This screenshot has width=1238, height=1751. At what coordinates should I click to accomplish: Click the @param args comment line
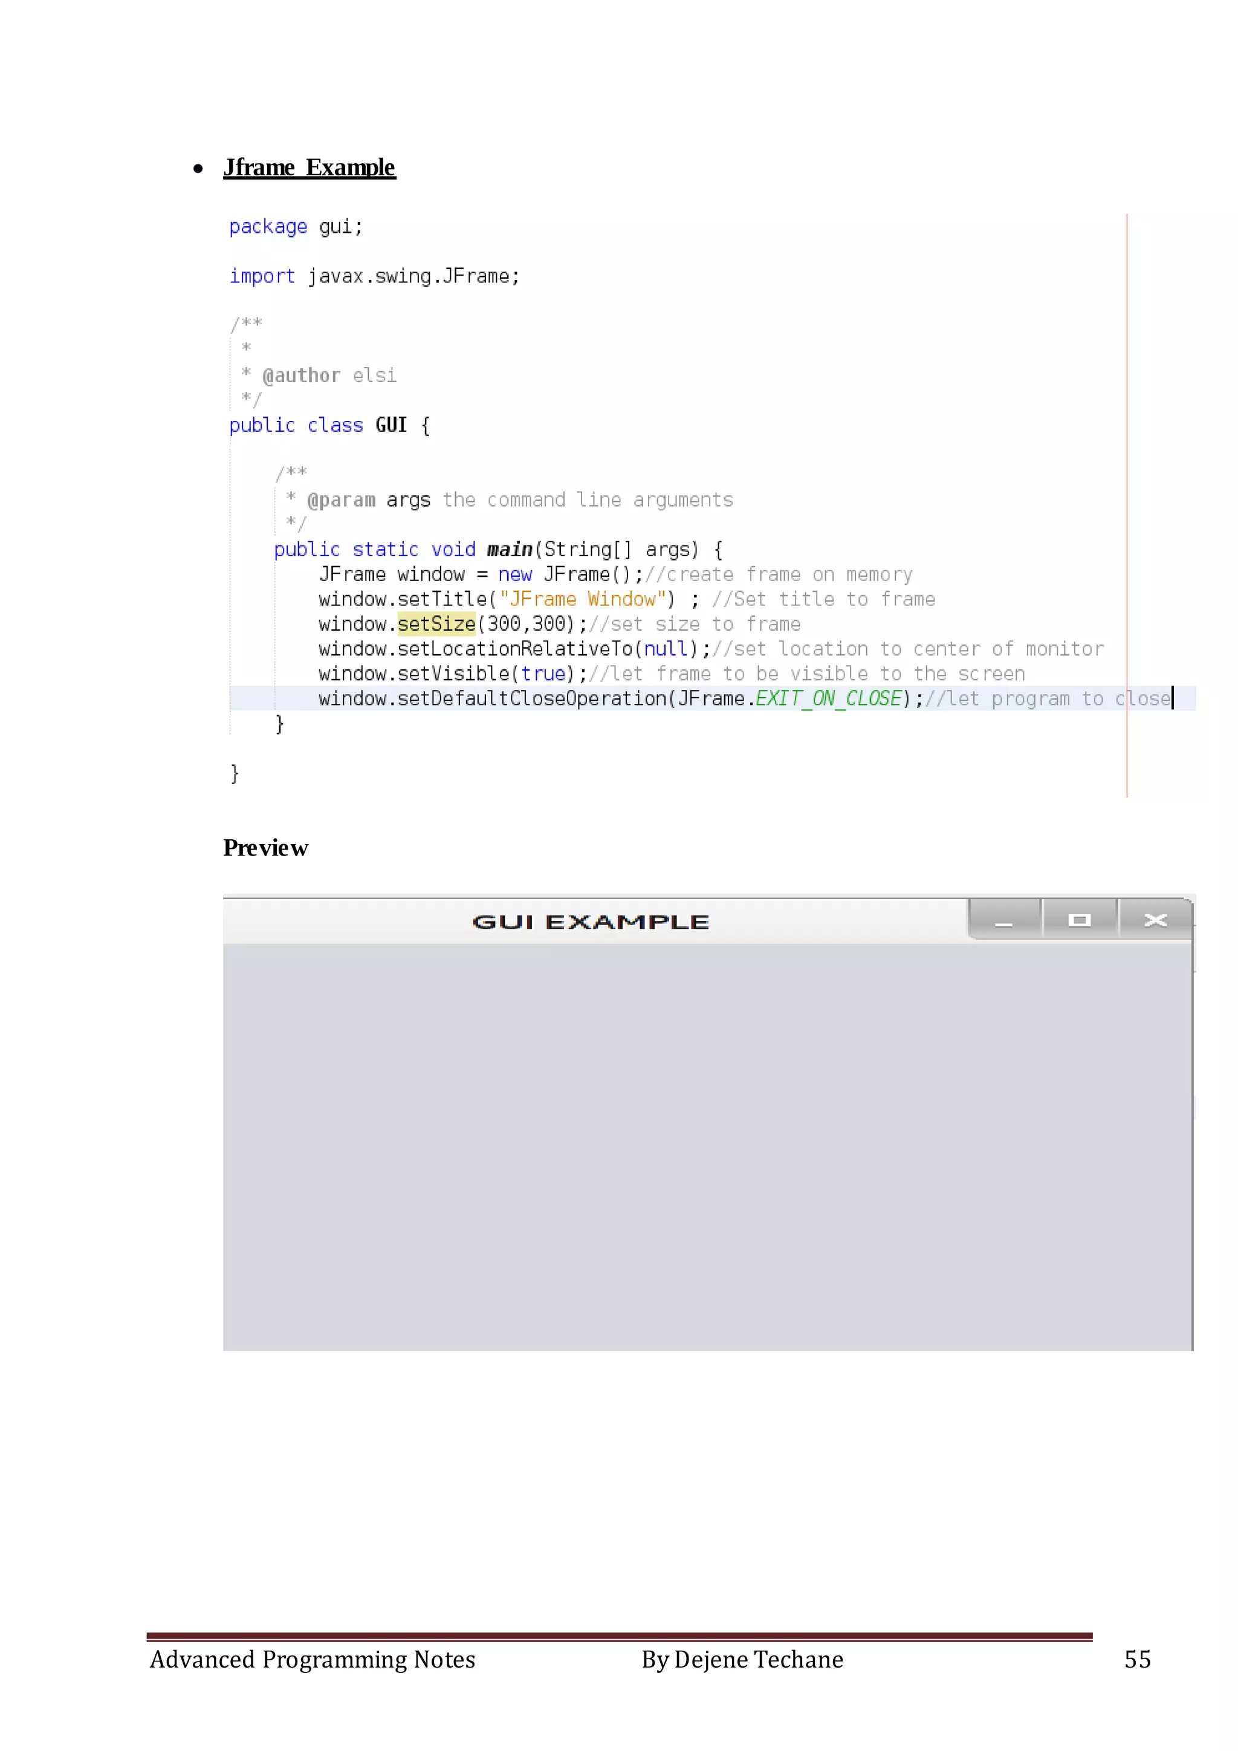pos(509,499)
